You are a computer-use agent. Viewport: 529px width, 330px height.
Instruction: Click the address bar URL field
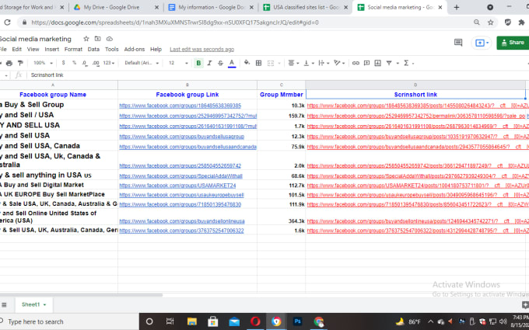(175, 23)
